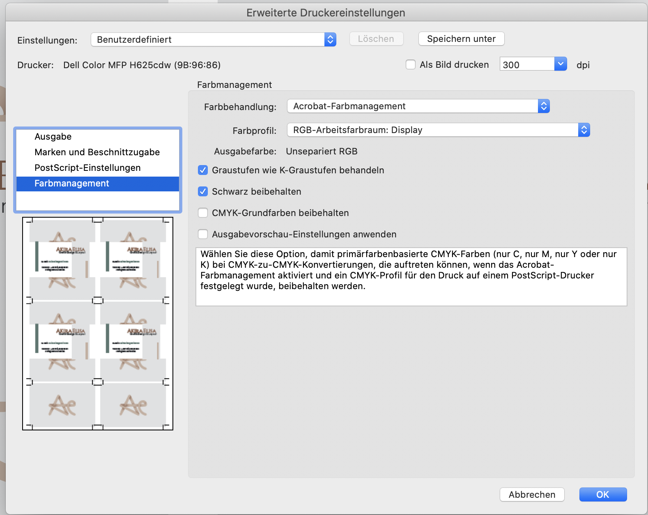Select Ausgabe in the settings list
This screenshot has width=648, height=515.
pos(53,137)
